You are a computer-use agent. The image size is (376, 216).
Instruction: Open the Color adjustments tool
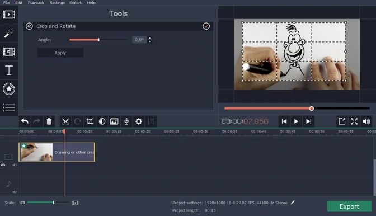point(102,121)
